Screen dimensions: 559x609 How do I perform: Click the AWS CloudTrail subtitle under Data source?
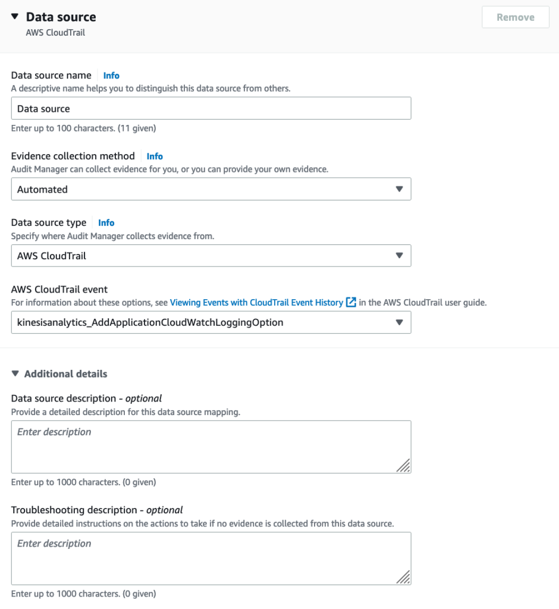[54, 32]
